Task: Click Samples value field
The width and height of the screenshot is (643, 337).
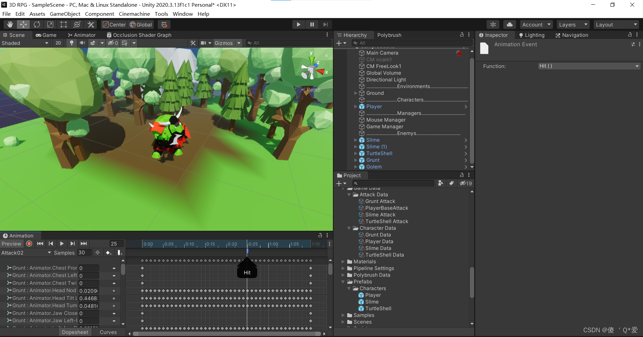Action: pos(84,253)
